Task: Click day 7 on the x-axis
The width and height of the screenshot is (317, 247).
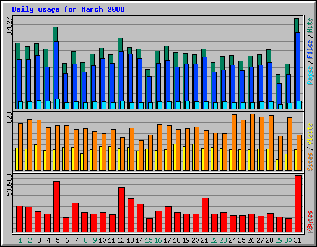Action: click(x=76, y=240)
